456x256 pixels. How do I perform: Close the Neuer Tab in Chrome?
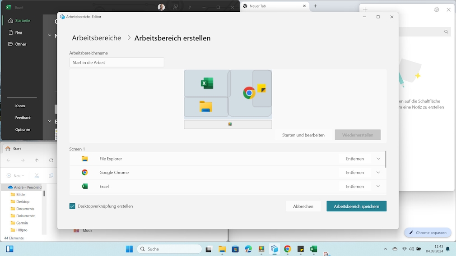tap(304, 6)
